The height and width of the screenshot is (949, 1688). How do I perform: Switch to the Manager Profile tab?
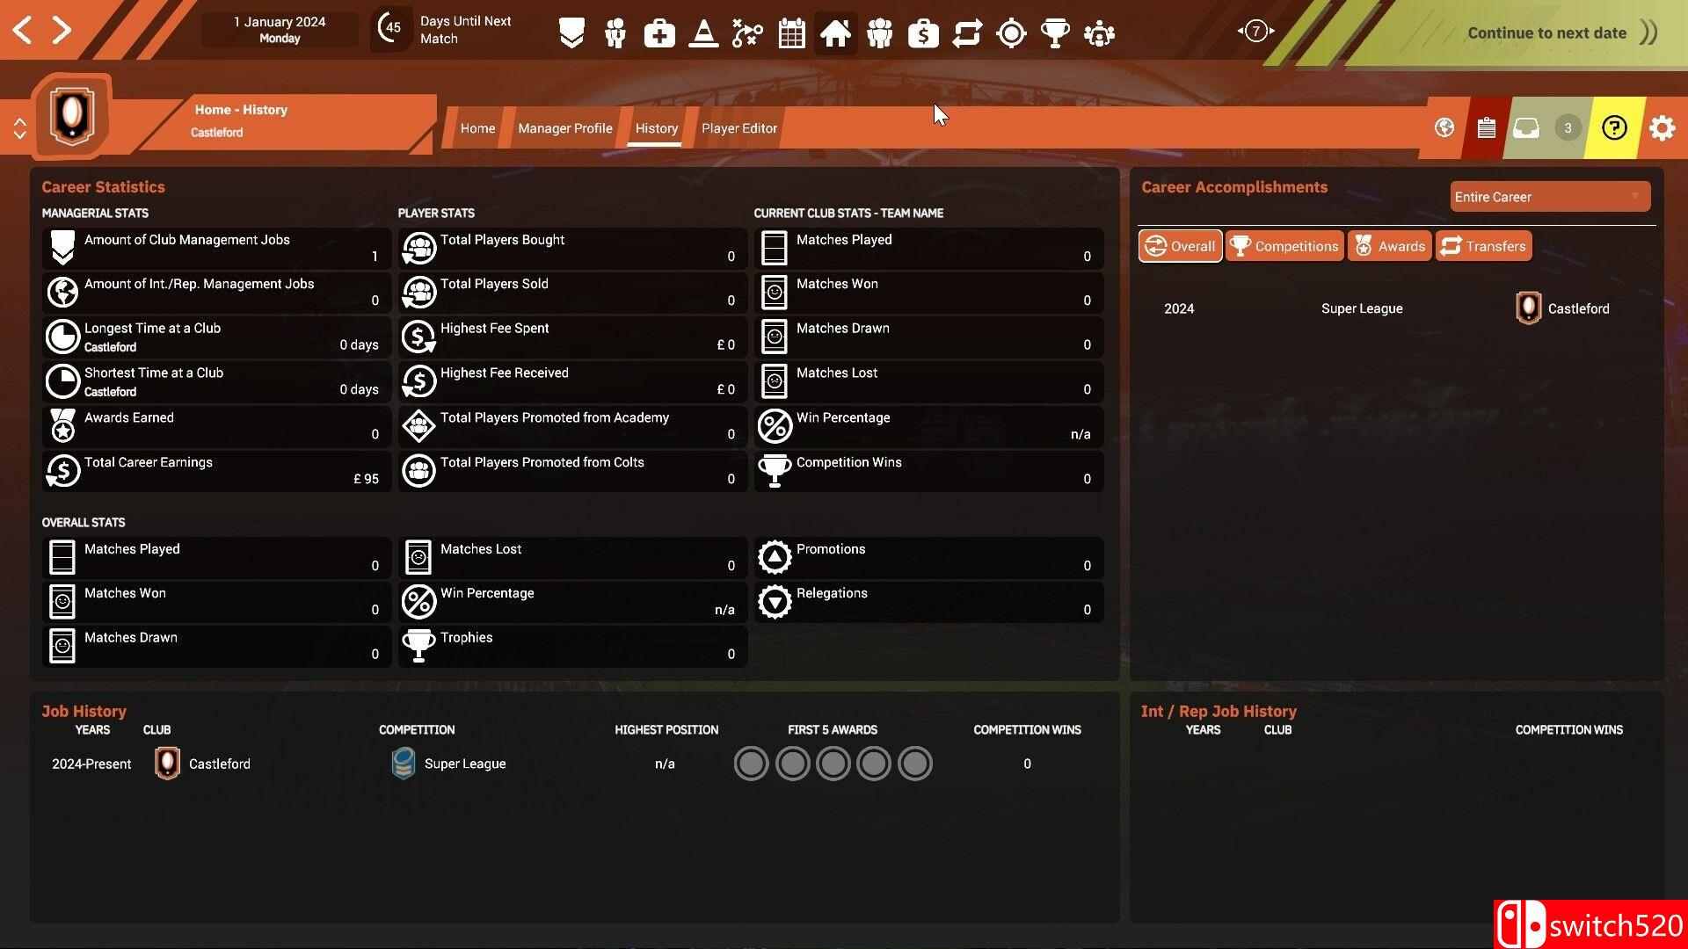564,128
